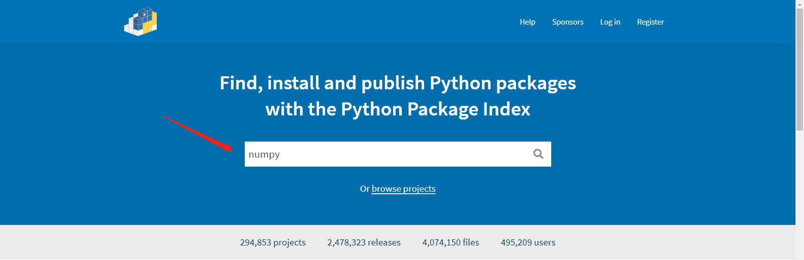Click the '495,209 users' statistic
The width and height of the screenshot is (804, 260).
pos(528,242)
